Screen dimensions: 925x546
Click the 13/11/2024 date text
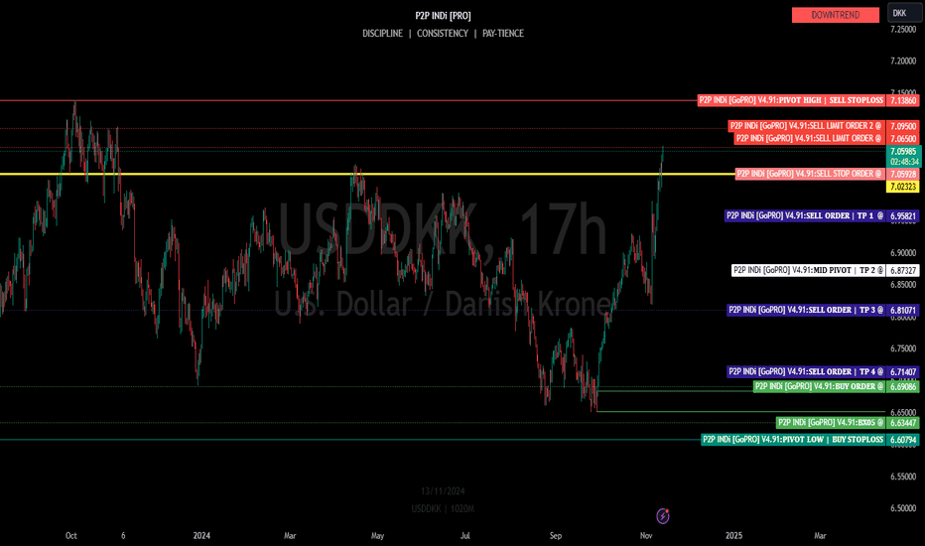click(443, 491)
